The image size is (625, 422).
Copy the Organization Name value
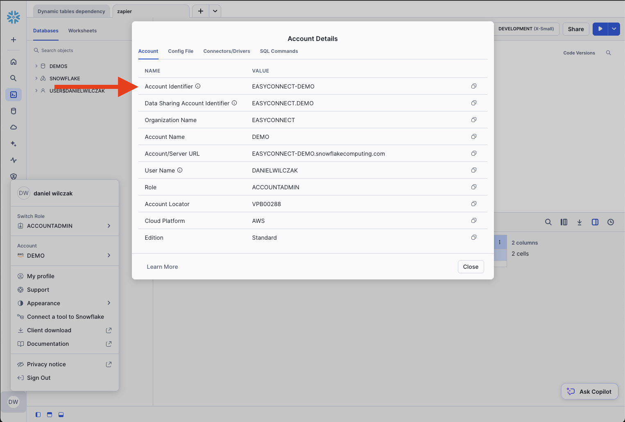tap(474, 120)
